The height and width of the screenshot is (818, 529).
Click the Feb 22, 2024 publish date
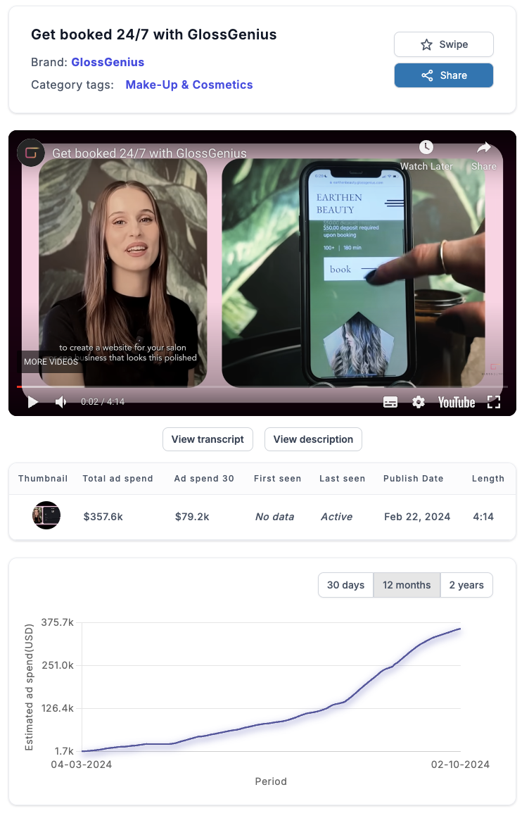coord(417,517)
